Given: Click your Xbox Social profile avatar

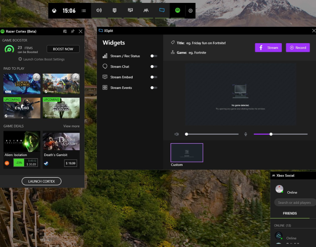Looking at the screenshot, I should 279,189.
